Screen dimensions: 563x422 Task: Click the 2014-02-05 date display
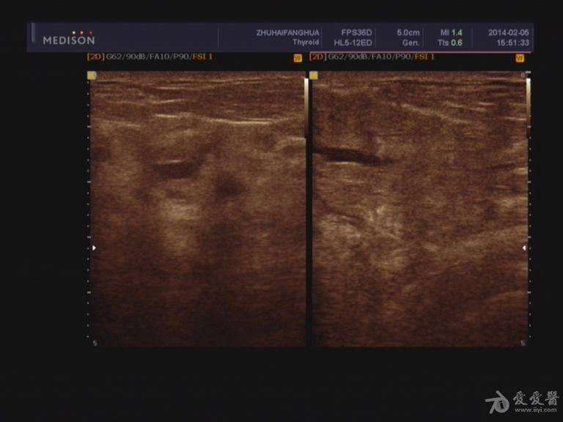coord(508,33)
